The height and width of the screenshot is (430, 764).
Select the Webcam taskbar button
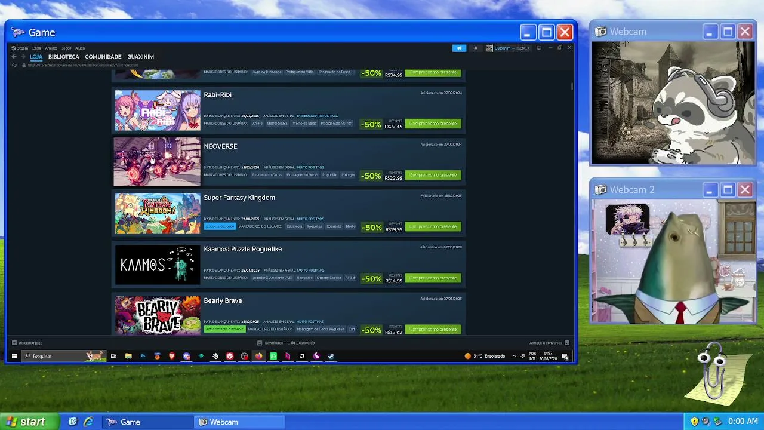tap(239, 422)
